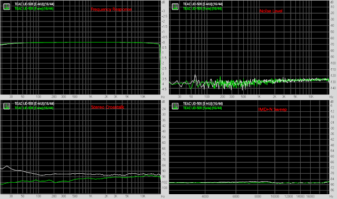
Task: Click '+0' dB label on Frequency Response axis
Action: point(163,43)
